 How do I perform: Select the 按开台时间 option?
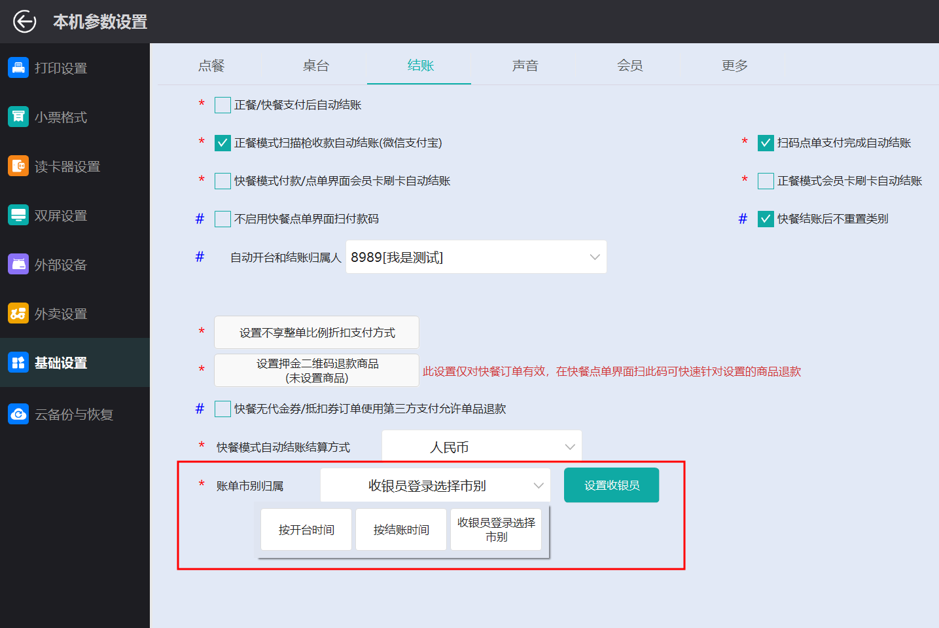coord(306,529)
